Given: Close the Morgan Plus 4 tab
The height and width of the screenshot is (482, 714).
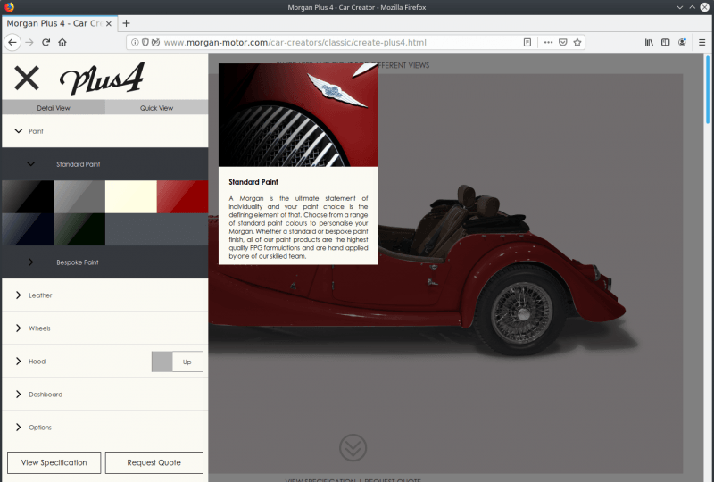Looking at the screenshot, I should click(x=108, y=24).
